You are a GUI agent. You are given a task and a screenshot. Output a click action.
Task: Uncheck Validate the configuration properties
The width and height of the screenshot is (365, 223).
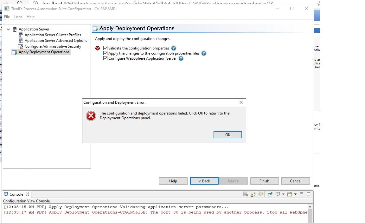[x=105, y=48]
